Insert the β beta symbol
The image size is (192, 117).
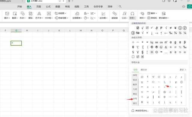tap(185, 42)
